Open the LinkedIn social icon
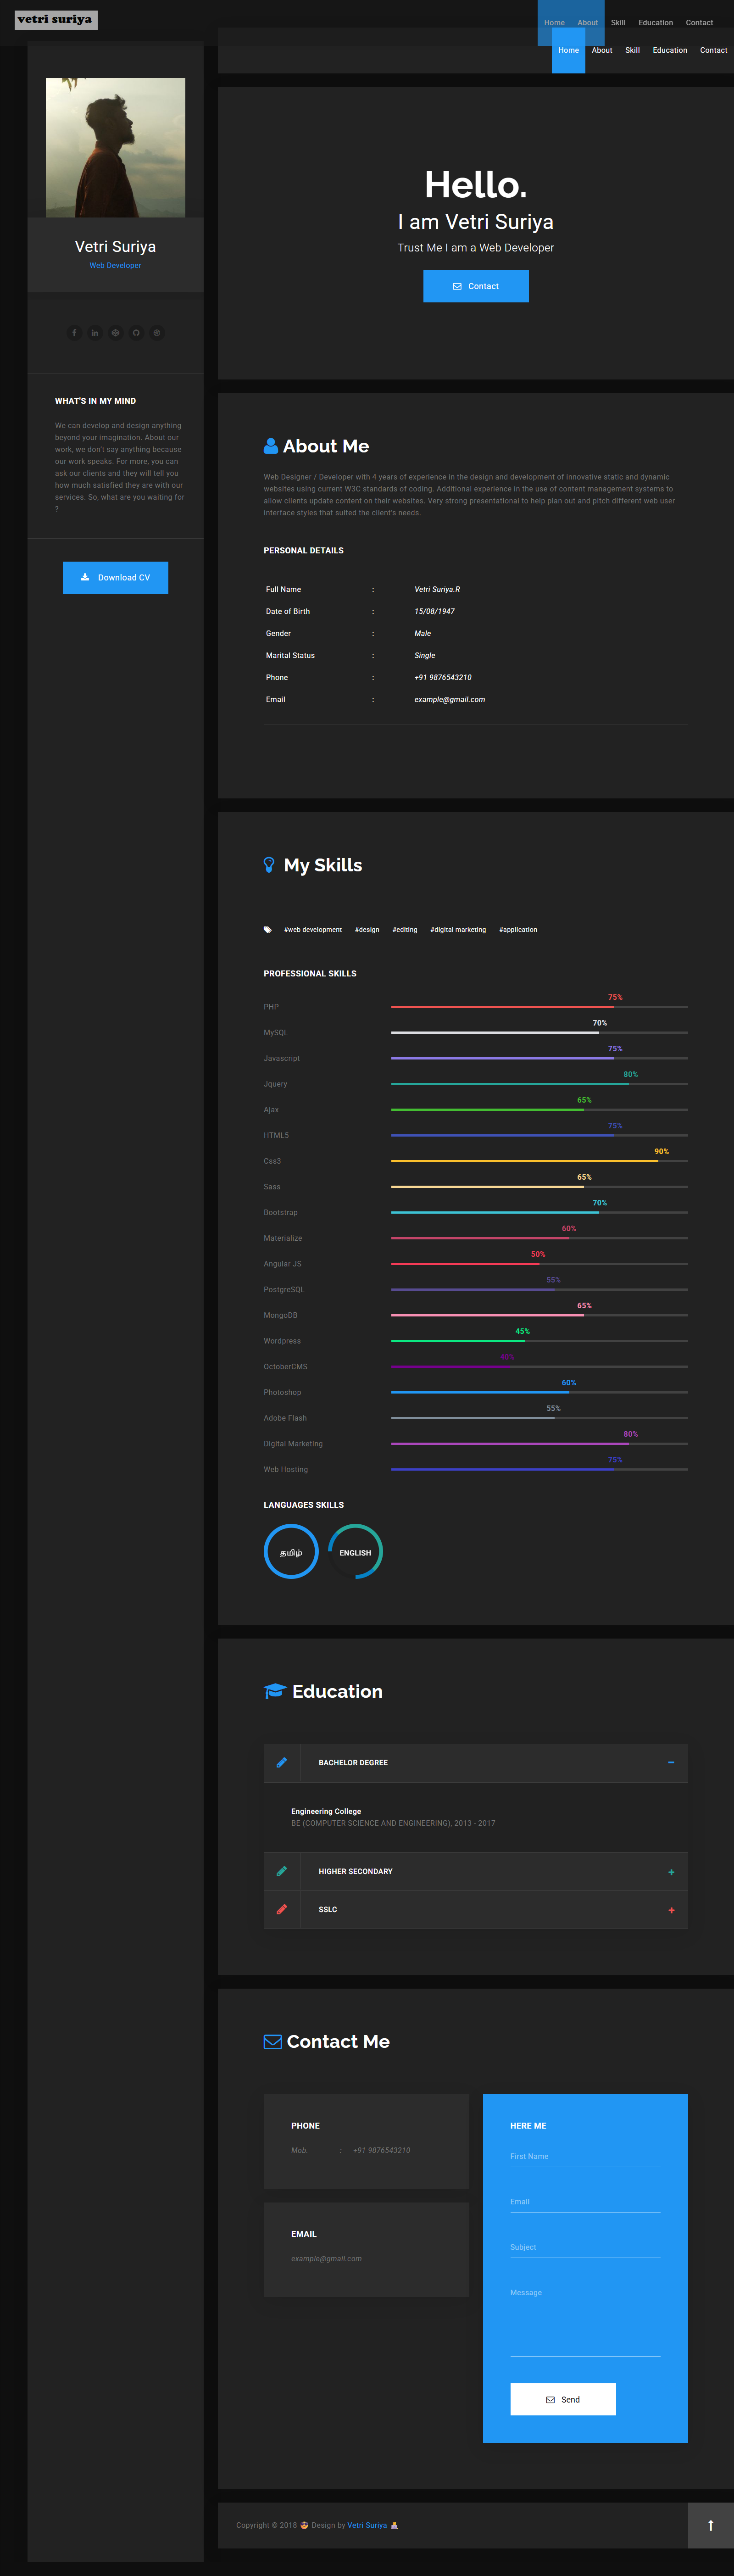Image resolution: width=734 pixels, height=2576 pixels. (95, 333)
